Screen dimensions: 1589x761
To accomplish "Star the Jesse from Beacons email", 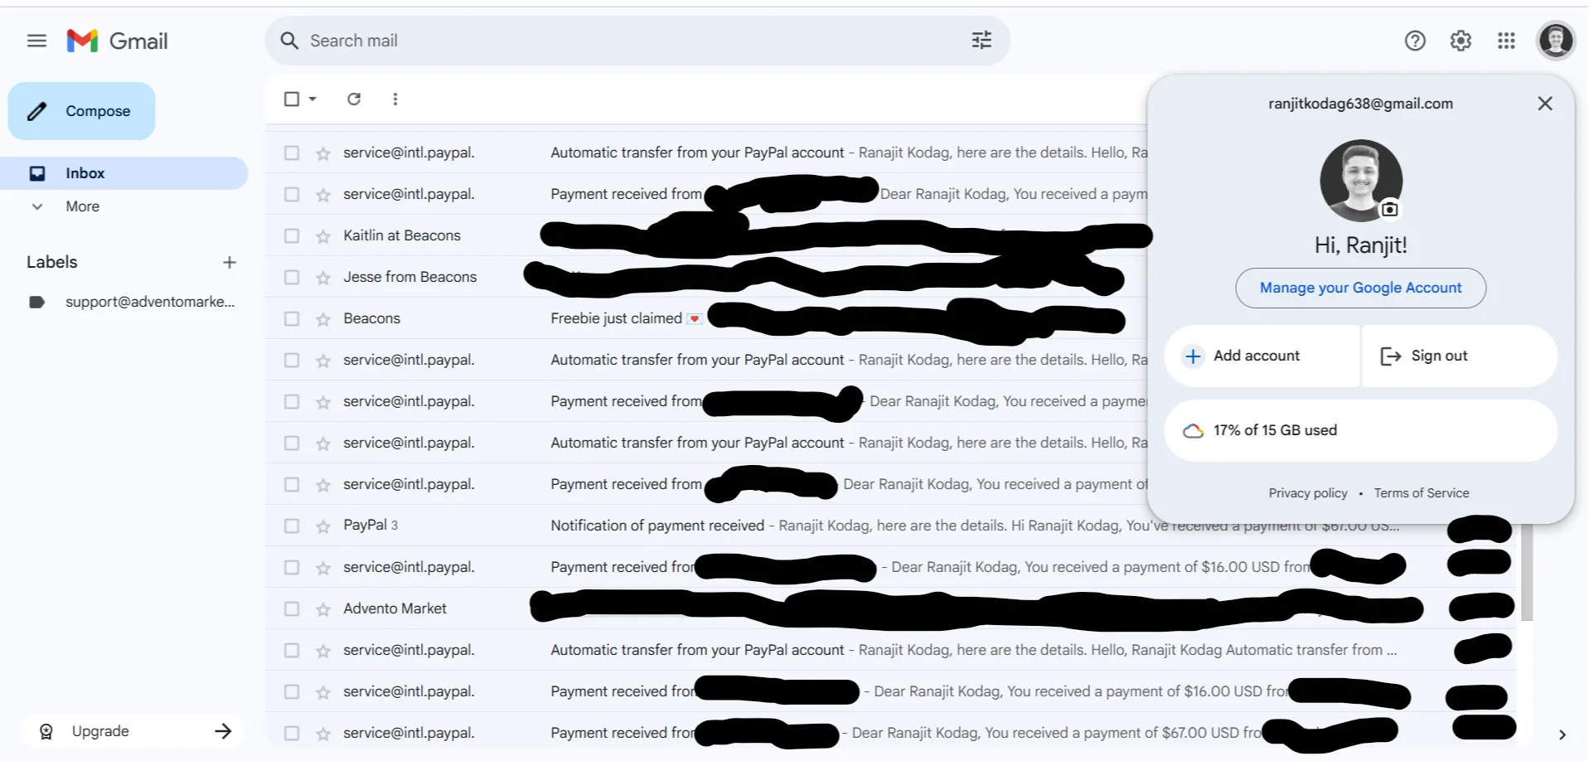I will pyautogui.click(x=323, y=278).
